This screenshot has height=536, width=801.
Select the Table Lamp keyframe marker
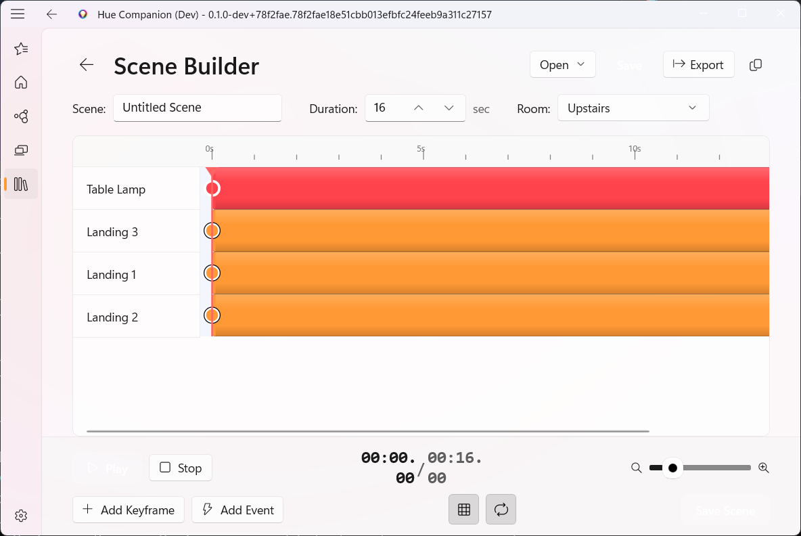(x=212, y=188)
